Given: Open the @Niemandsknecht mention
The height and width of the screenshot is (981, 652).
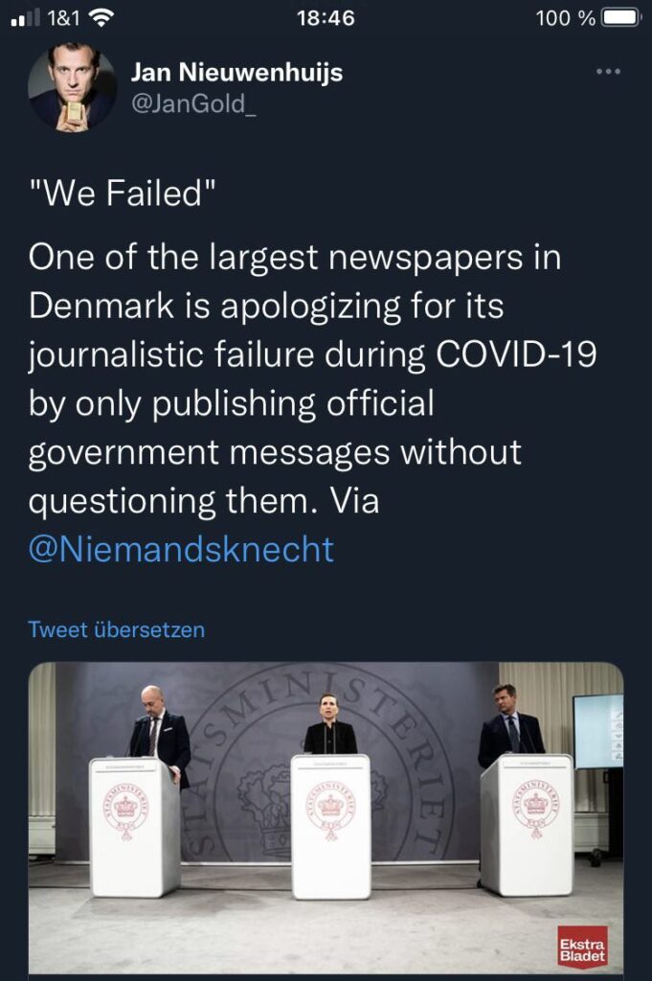Looking at the screenshot, I should [x=182, y=549].
